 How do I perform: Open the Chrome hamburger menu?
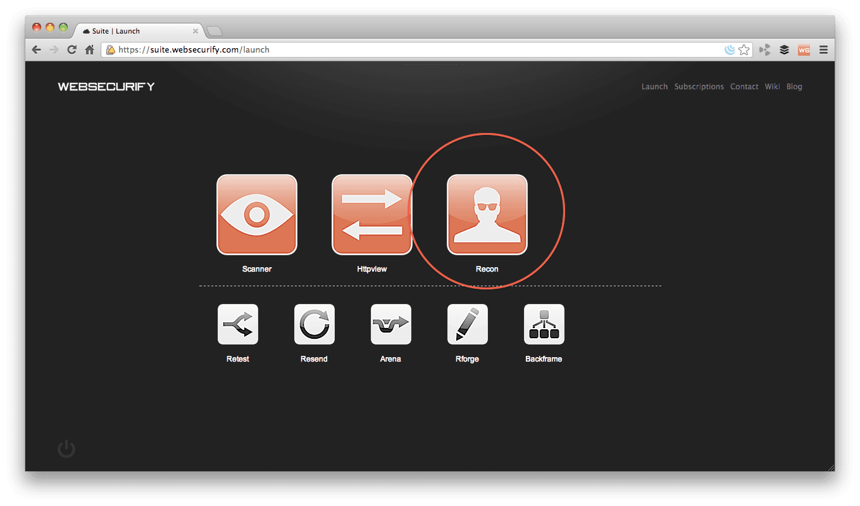tap(823, 49)
